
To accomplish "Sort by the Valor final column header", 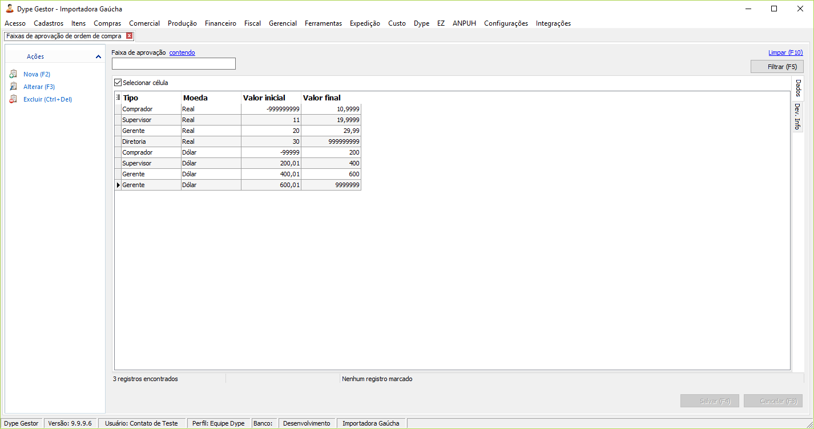I will (x=331, y=98).
